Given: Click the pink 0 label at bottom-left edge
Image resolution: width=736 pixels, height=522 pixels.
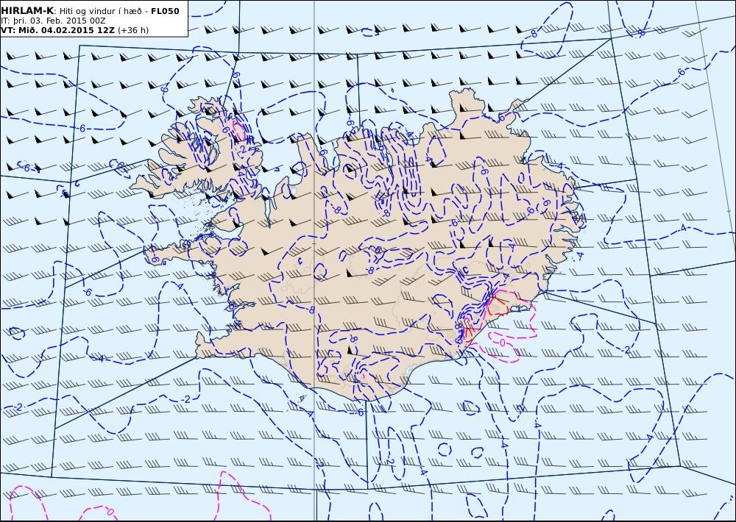Looking at the screenshot, I should pos(110,512).
